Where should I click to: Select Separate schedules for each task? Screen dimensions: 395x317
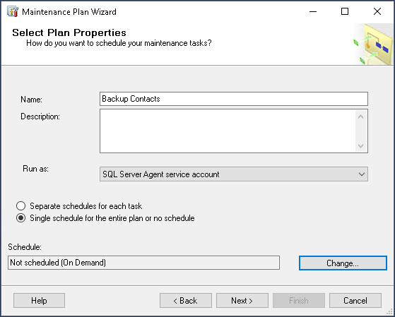(20, 206)
